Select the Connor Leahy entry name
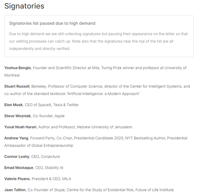The height and width of the screenshot is (196, 198). point(17,157)
